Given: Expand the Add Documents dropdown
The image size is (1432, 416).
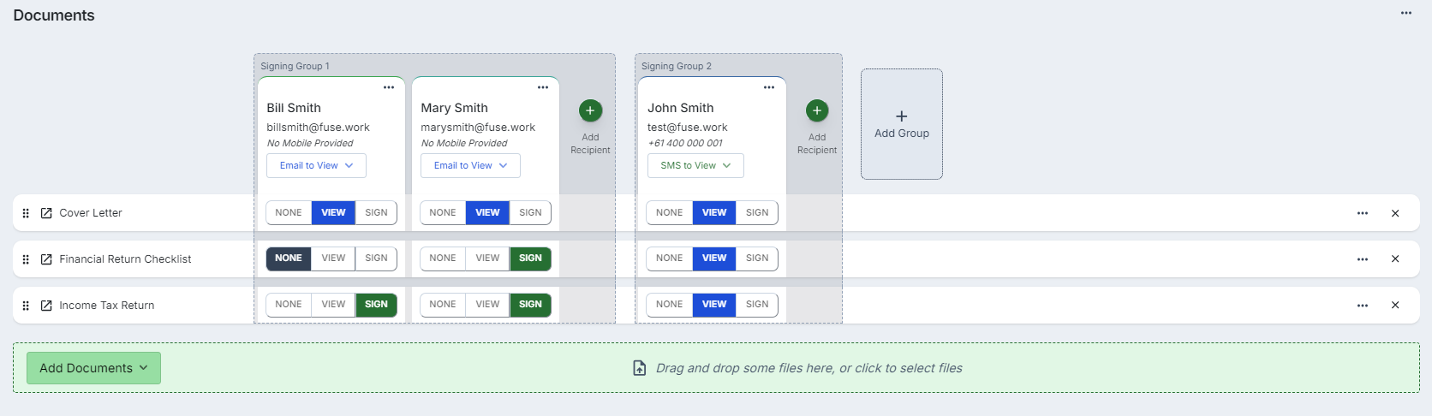Looking at the screenshot, I should point(93,368).
